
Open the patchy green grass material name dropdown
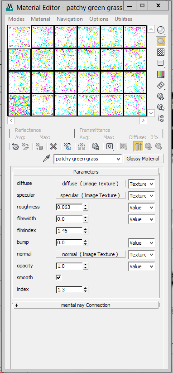click(x=88, y=159)
